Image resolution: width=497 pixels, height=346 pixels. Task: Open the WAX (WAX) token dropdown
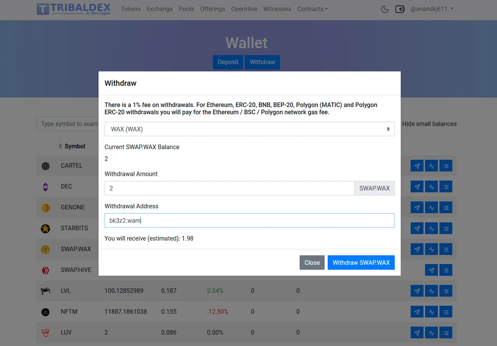(250, 129)
